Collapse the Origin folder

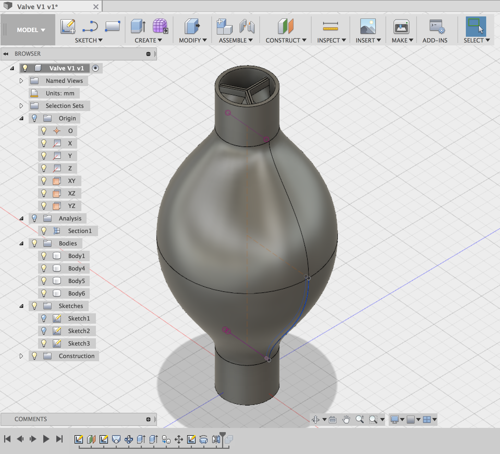point(21,118)
